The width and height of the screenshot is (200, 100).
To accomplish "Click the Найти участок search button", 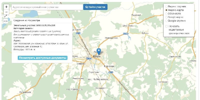I will [x=95, y=7].
